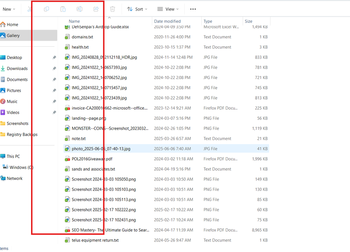
Task: Click the Rename icon in toolbar
Action: pyautogui.click(x=80, y=9)
